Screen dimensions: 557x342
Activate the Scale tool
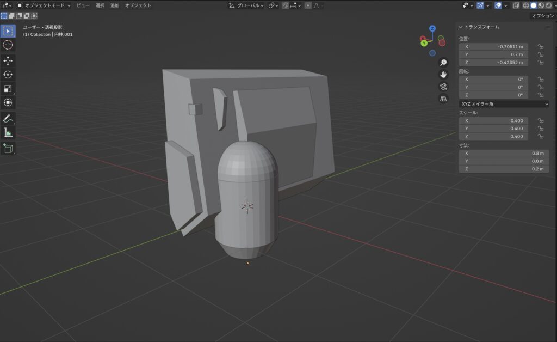8,89
